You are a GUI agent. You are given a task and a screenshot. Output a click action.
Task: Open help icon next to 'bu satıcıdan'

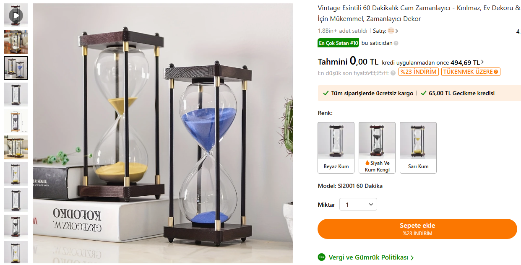pos(396,43)
